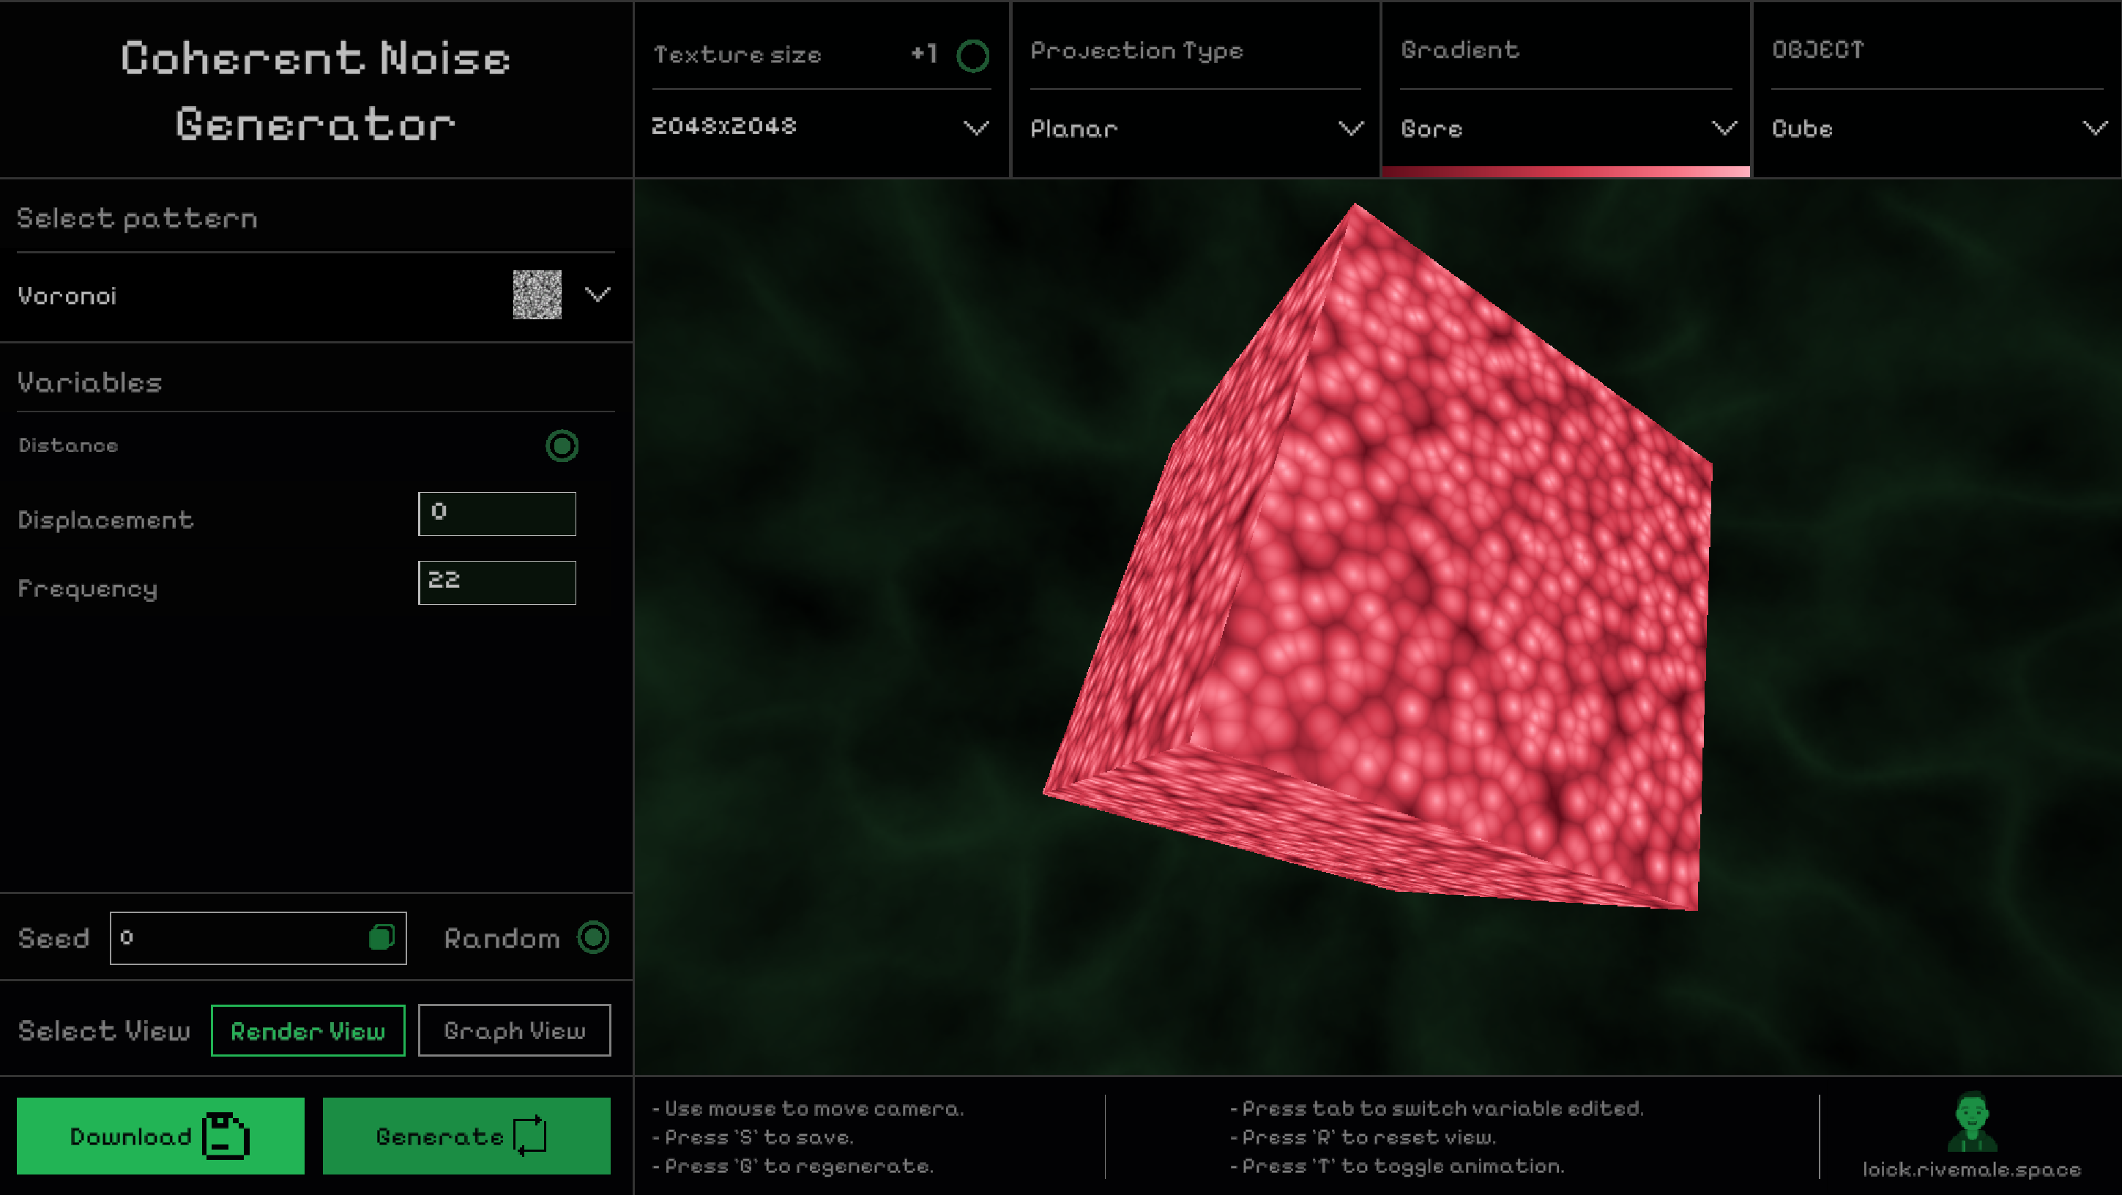This screenshot has height=1195, width=2122.
Task: Open the Object Cube dropdown
Action: tap(1939, 128)
